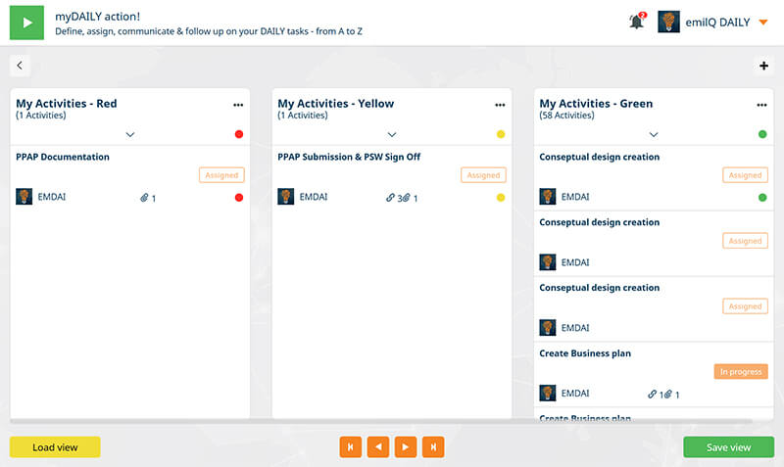Expand the My Activities - Red column chevron

click(x=130, y=134)
